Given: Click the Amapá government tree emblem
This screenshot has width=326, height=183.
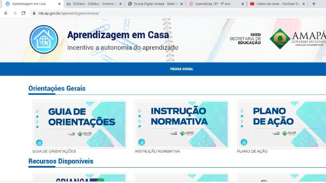Looking at the screenshot, I should coord(280,39).
